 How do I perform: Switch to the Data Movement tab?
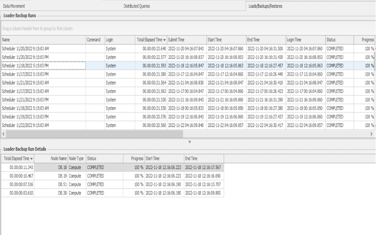(15, 6)
